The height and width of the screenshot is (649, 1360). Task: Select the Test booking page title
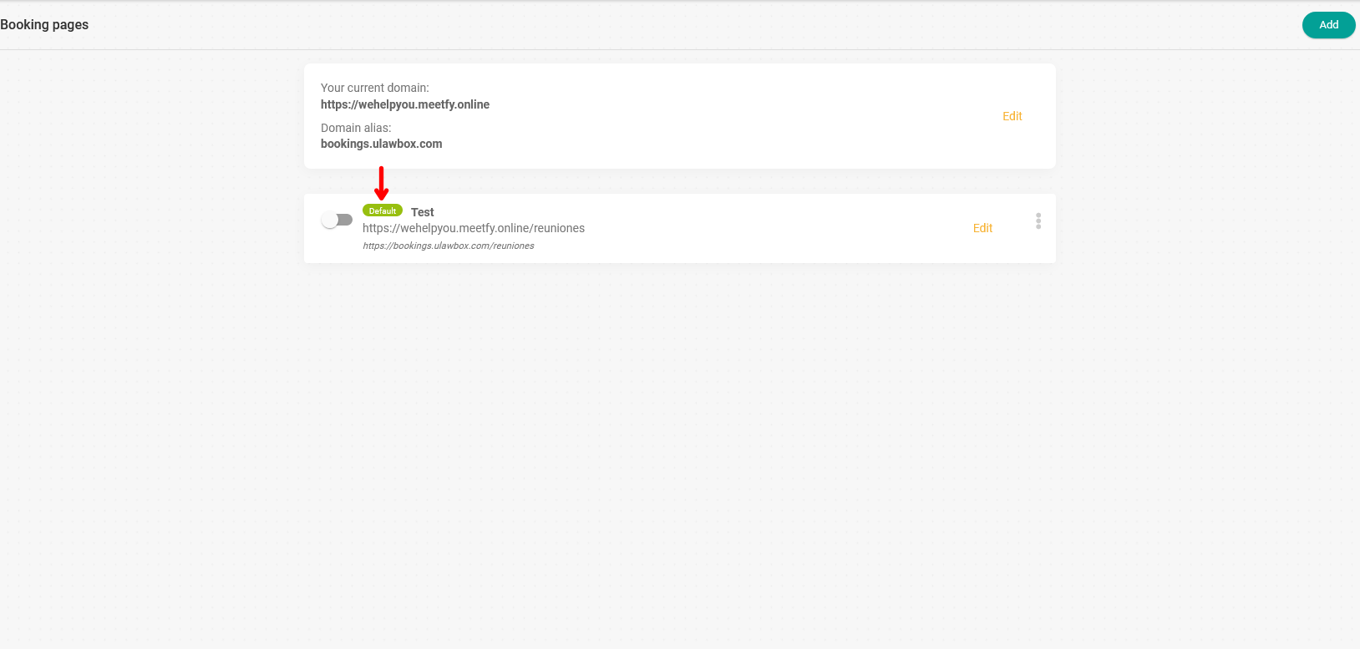[423, 212]
